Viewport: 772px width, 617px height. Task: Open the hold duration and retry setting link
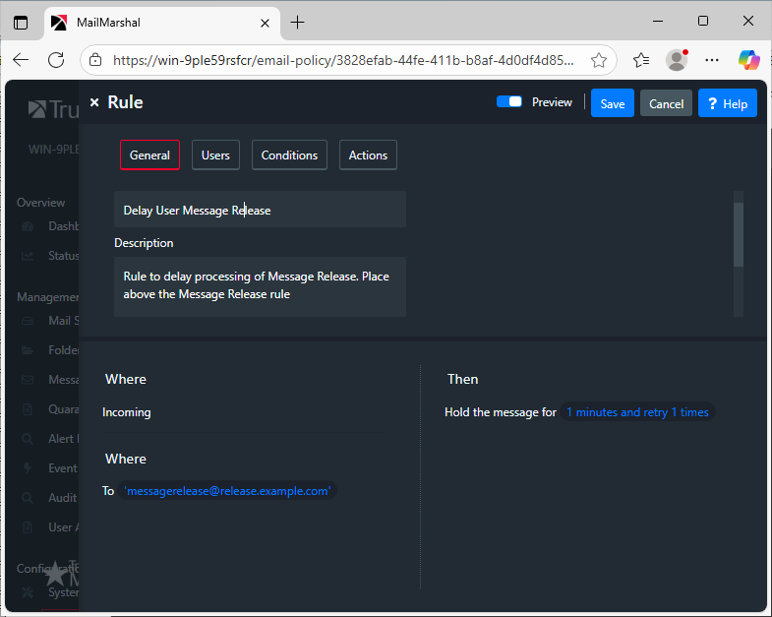pyautogui.click(x=637, y=412)
